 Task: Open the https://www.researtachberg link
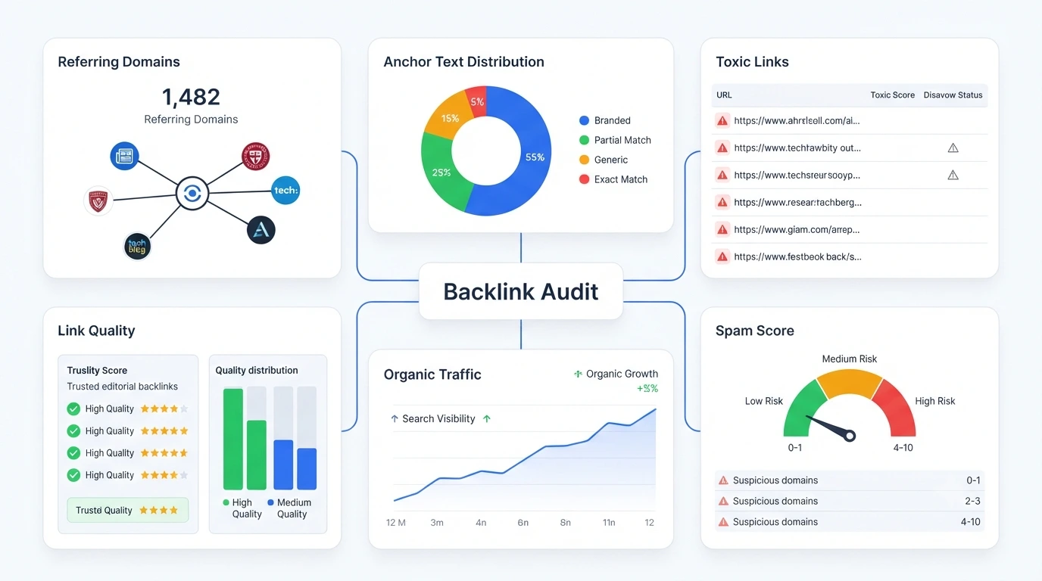tap(798, 202)
